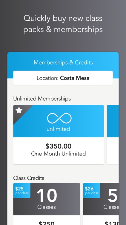The width and height of the screenshot is (126, 225).
Task: Tap the Unlimited Memberships section heading
Action: click(42, 99)
